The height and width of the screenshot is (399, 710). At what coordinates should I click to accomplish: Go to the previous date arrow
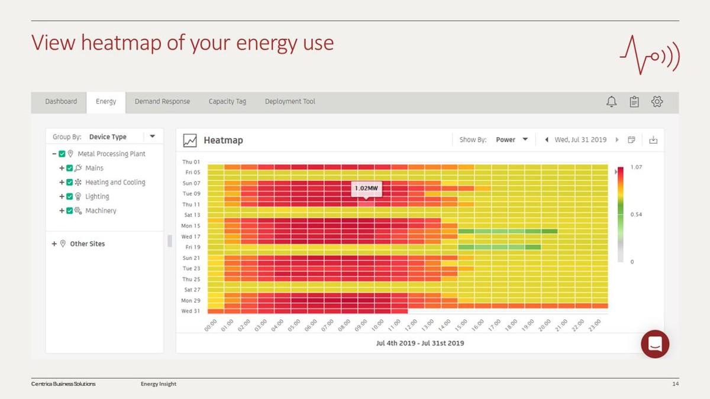(x=546, y=140)
